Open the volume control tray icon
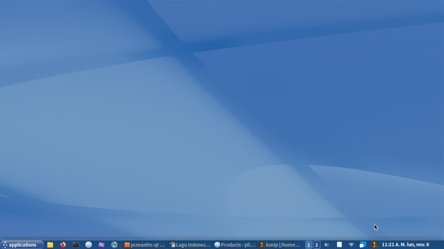 point(327,245)
